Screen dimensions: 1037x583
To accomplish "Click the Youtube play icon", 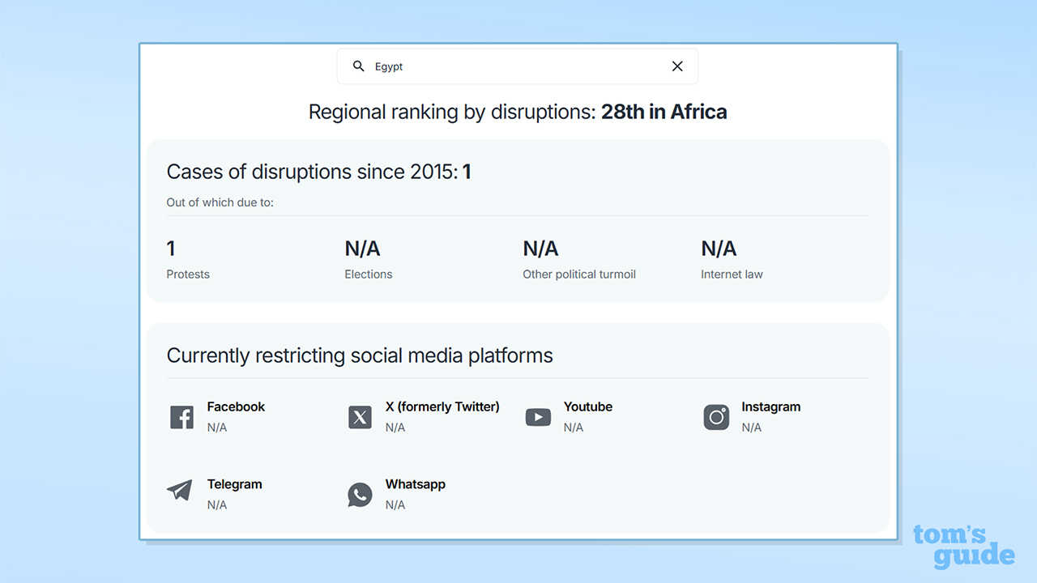I will point(538,417).
